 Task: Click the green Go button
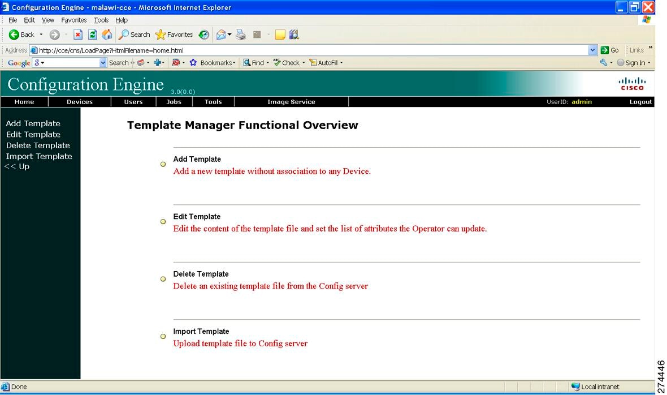pyautogui.click(x=609, y=50)
